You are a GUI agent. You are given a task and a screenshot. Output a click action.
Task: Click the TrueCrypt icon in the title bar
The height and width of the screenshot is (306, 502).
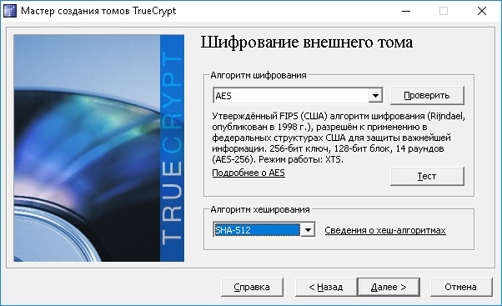pos(10,11)
